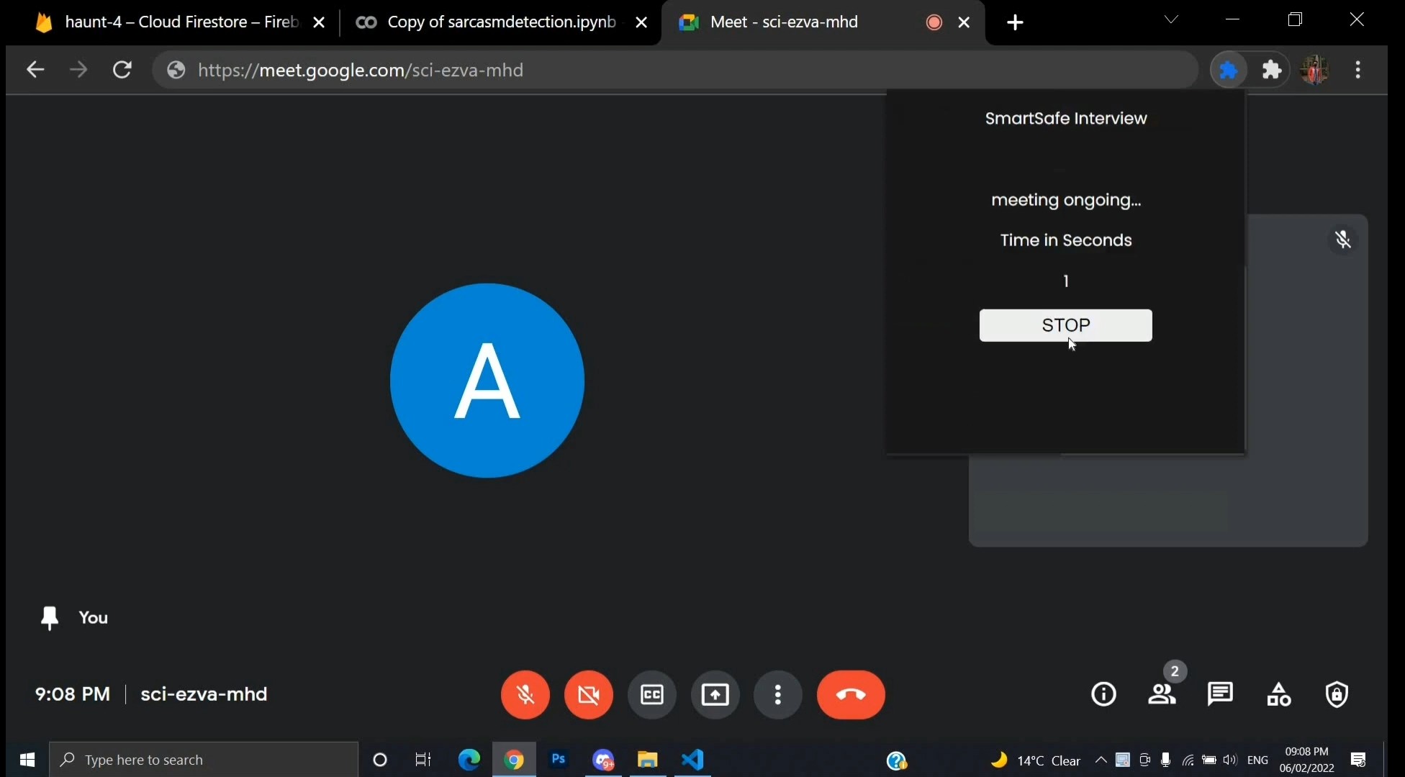The width and height of the screenshot is (1405, 777).
Task: Toggle closed captions button
Action: [652, 695]
